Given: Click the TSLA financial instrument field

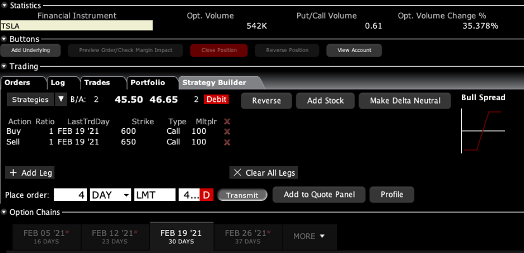Looking at the screenshot, I should tap(76, 26).
